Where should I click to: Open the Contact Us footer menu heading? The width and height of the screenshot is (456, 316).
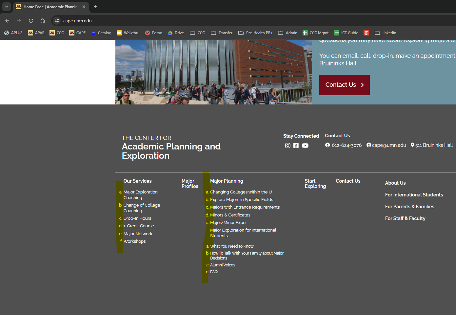click(x=348, y=181)
